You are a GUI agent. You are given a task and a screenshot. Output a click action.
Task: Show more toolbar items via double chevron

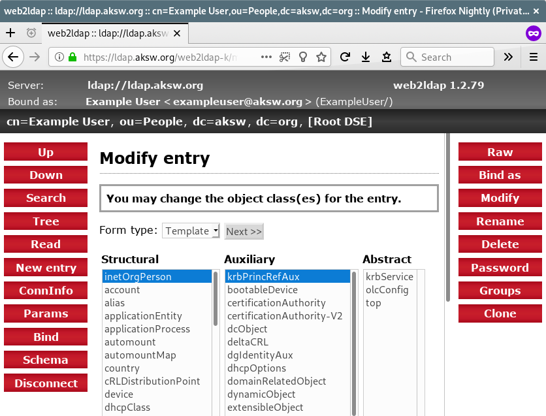[508, 57]
